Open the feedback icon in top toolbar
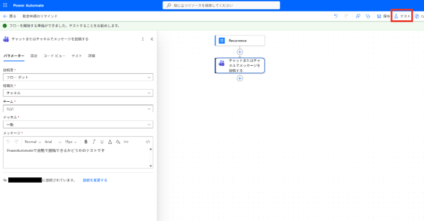The image size is (424, 221). tap(358, 16)
